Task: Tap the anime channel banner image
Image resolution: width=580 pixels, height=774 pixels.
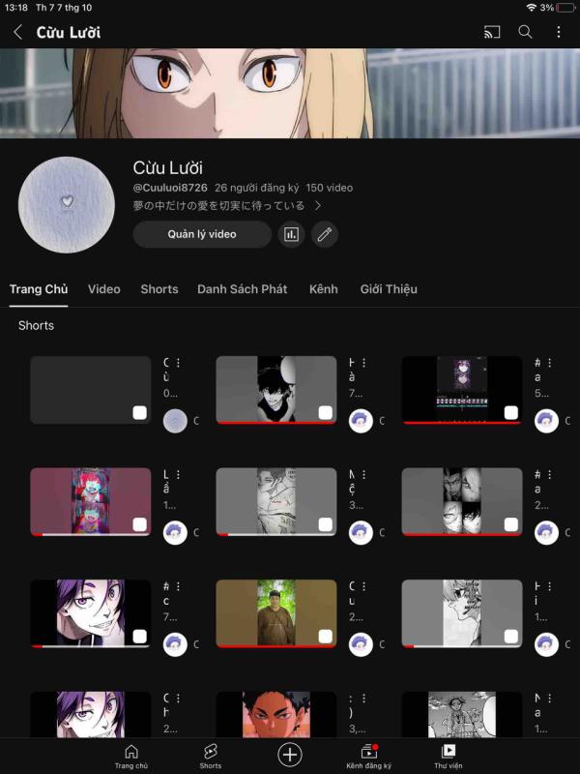Action: pos(290,93)
